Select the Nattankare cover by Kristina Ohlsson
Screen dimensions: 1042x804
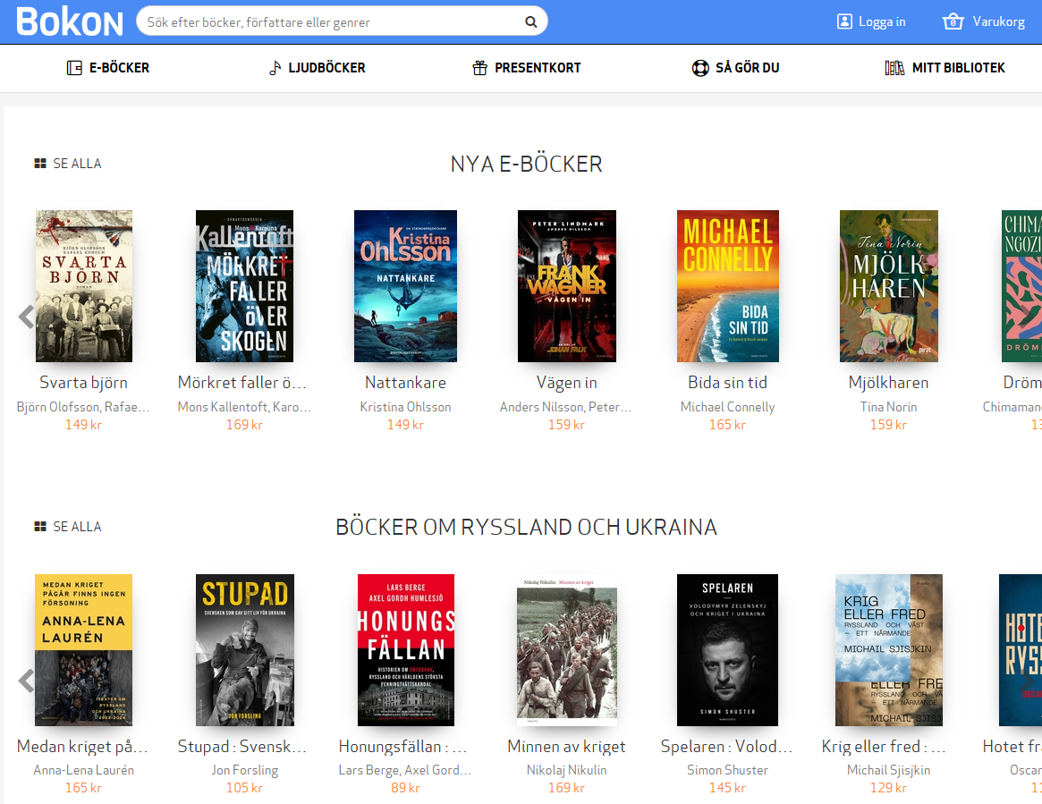[x=405, y=286]
